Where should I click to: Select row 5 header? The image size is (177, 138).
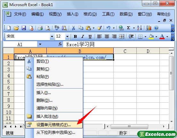(8, 82)
